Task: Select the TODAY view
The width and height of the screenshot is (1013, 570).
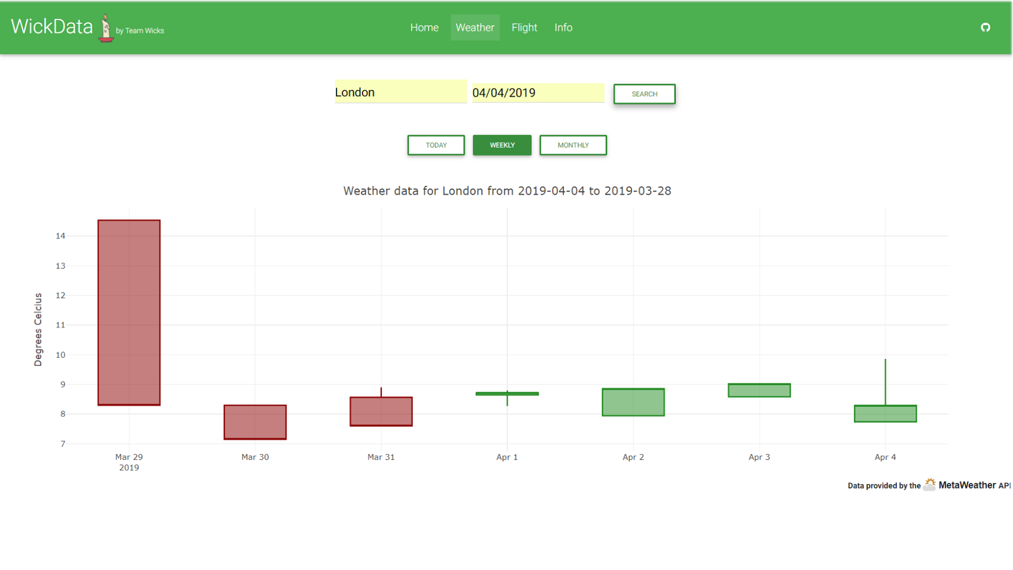Action: (x=436, y=145)
